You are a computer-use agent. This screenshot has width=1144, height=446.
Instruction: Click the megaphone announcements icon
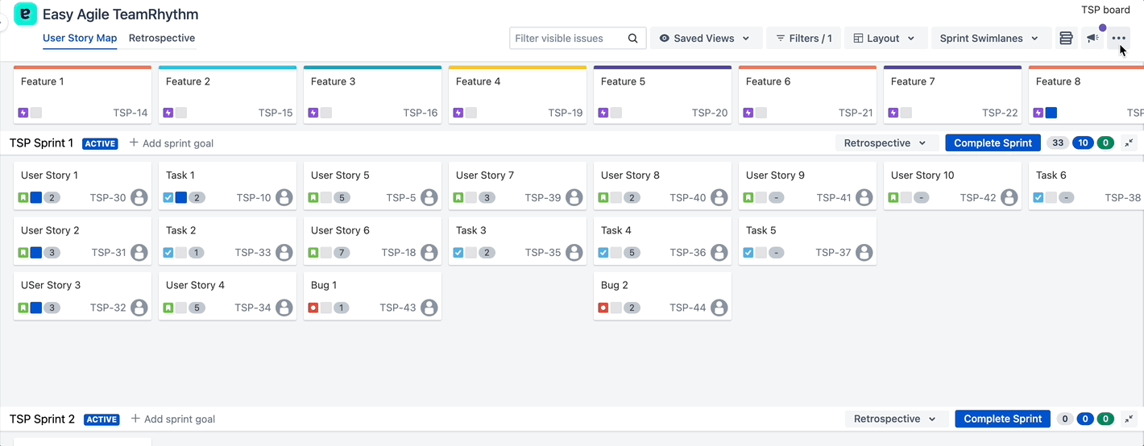click(x=1092, y=38)
